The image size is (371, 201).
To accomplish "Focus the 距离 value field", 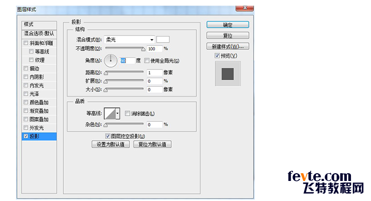I will coord(155,72).
